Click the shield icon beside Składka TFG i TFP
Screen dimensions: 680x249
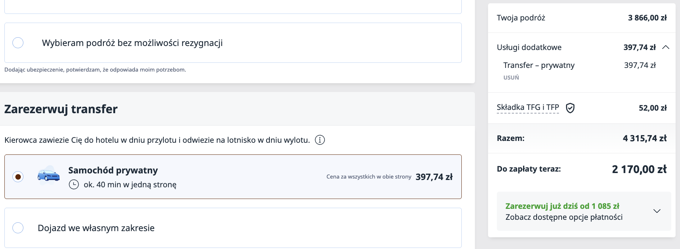[570, 108]
